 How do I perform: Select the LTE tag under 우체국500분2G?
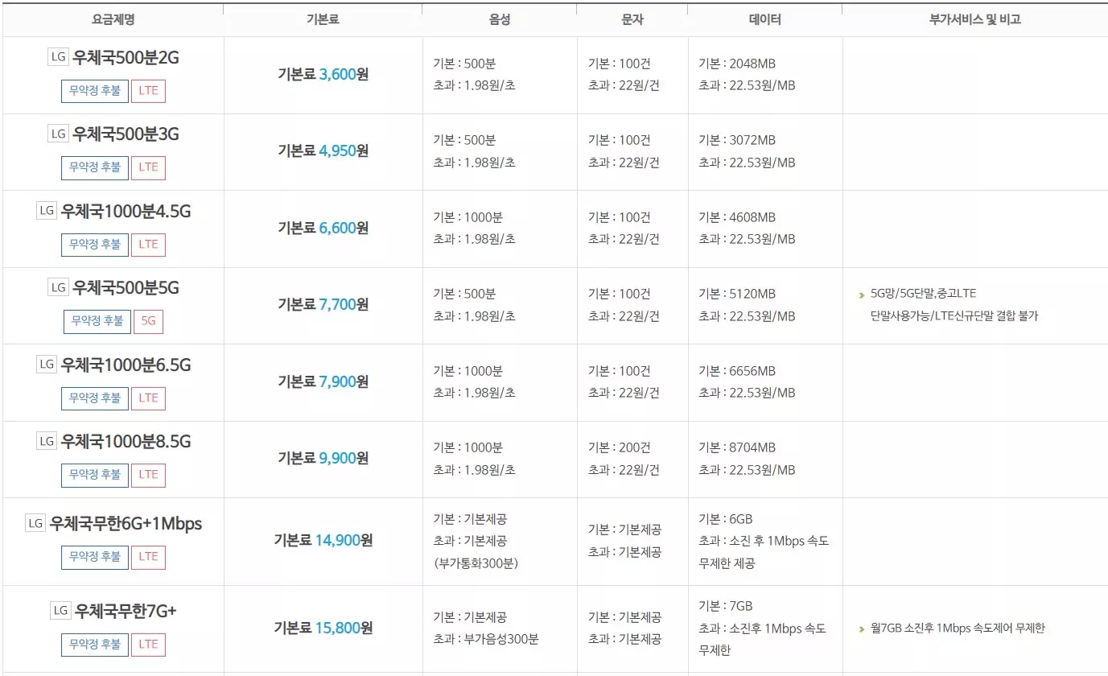[x=148, y=91]
